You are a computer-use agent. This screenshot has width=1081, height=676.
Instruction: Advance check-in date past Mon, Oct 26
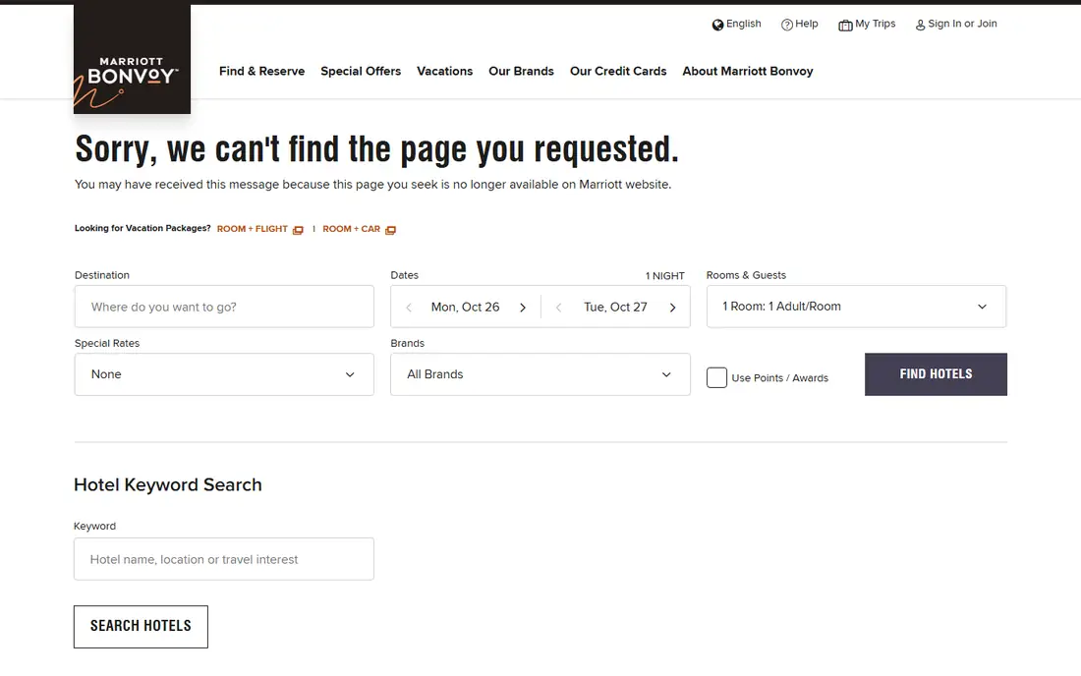tap(523, 308)
